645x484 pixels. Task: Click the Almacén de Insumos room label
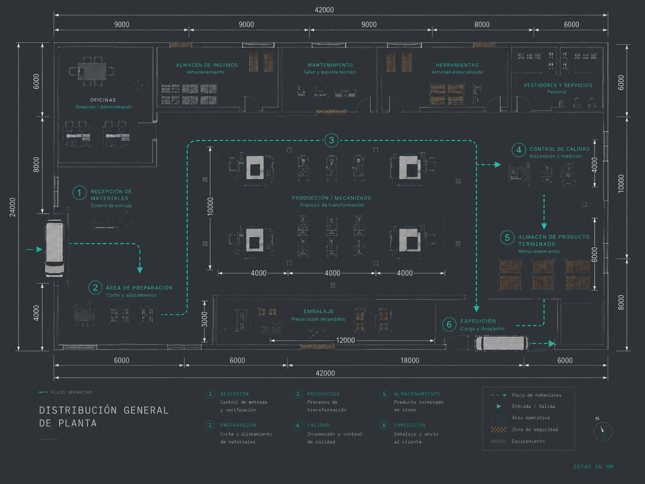pyautogui.click(x=207, y=65)
